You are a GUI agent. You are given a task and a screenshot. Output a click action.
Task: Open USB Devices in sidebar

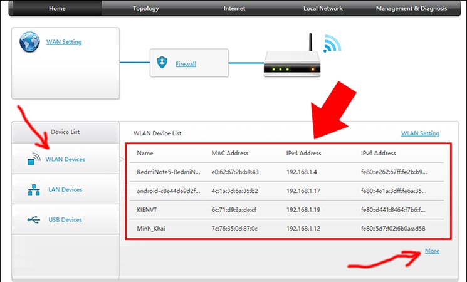pyautogui.click(x=65, y=220)
